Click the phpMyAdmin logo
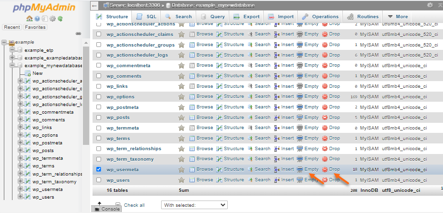The height and width of the screenshot is (213, 443). (44, 8)
